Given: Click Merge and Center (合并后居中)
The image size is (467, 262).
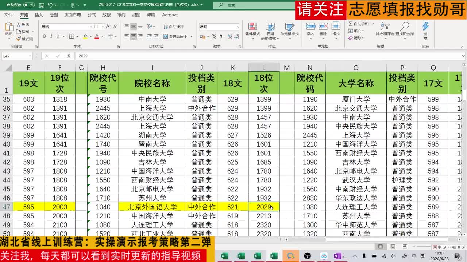Looking at the screenshot, I should 175,36.
